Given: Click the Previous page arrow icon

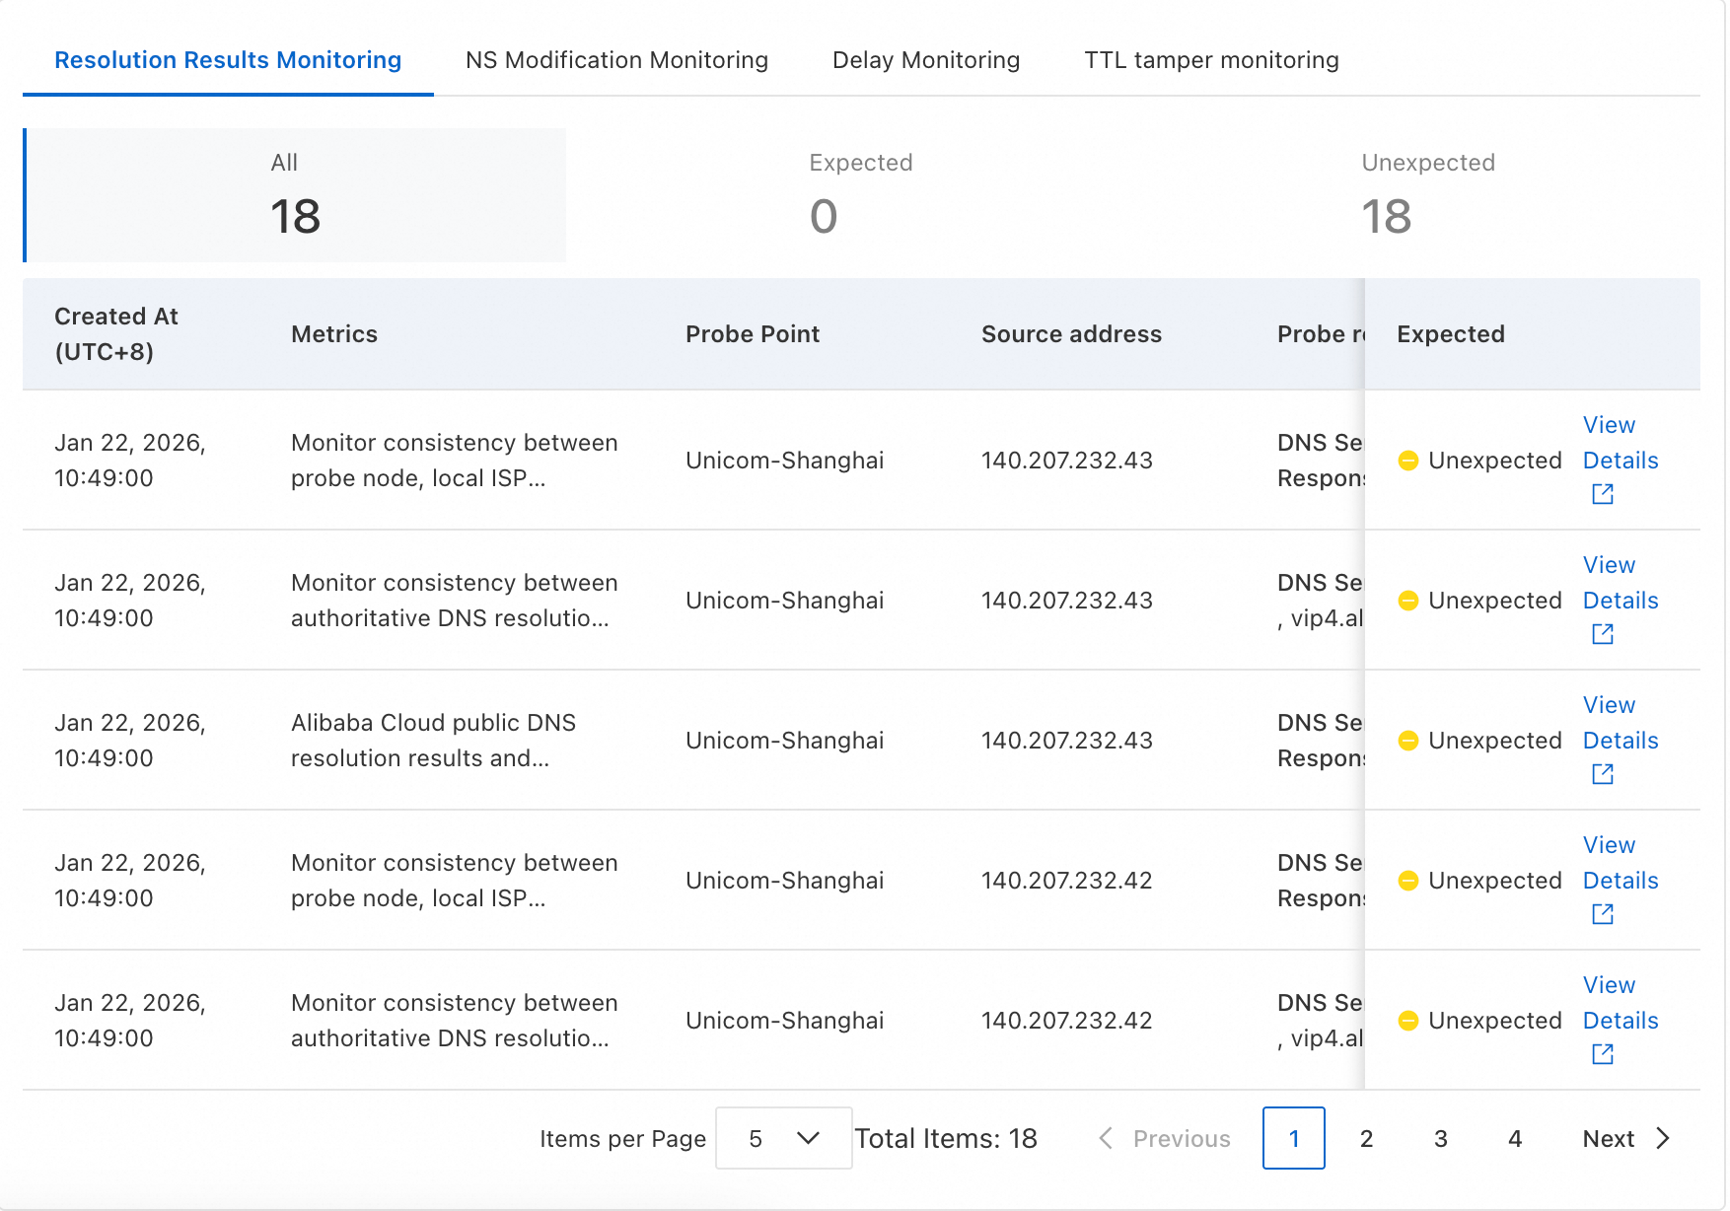Looking at the screenshot, I should point(1106,1138).
